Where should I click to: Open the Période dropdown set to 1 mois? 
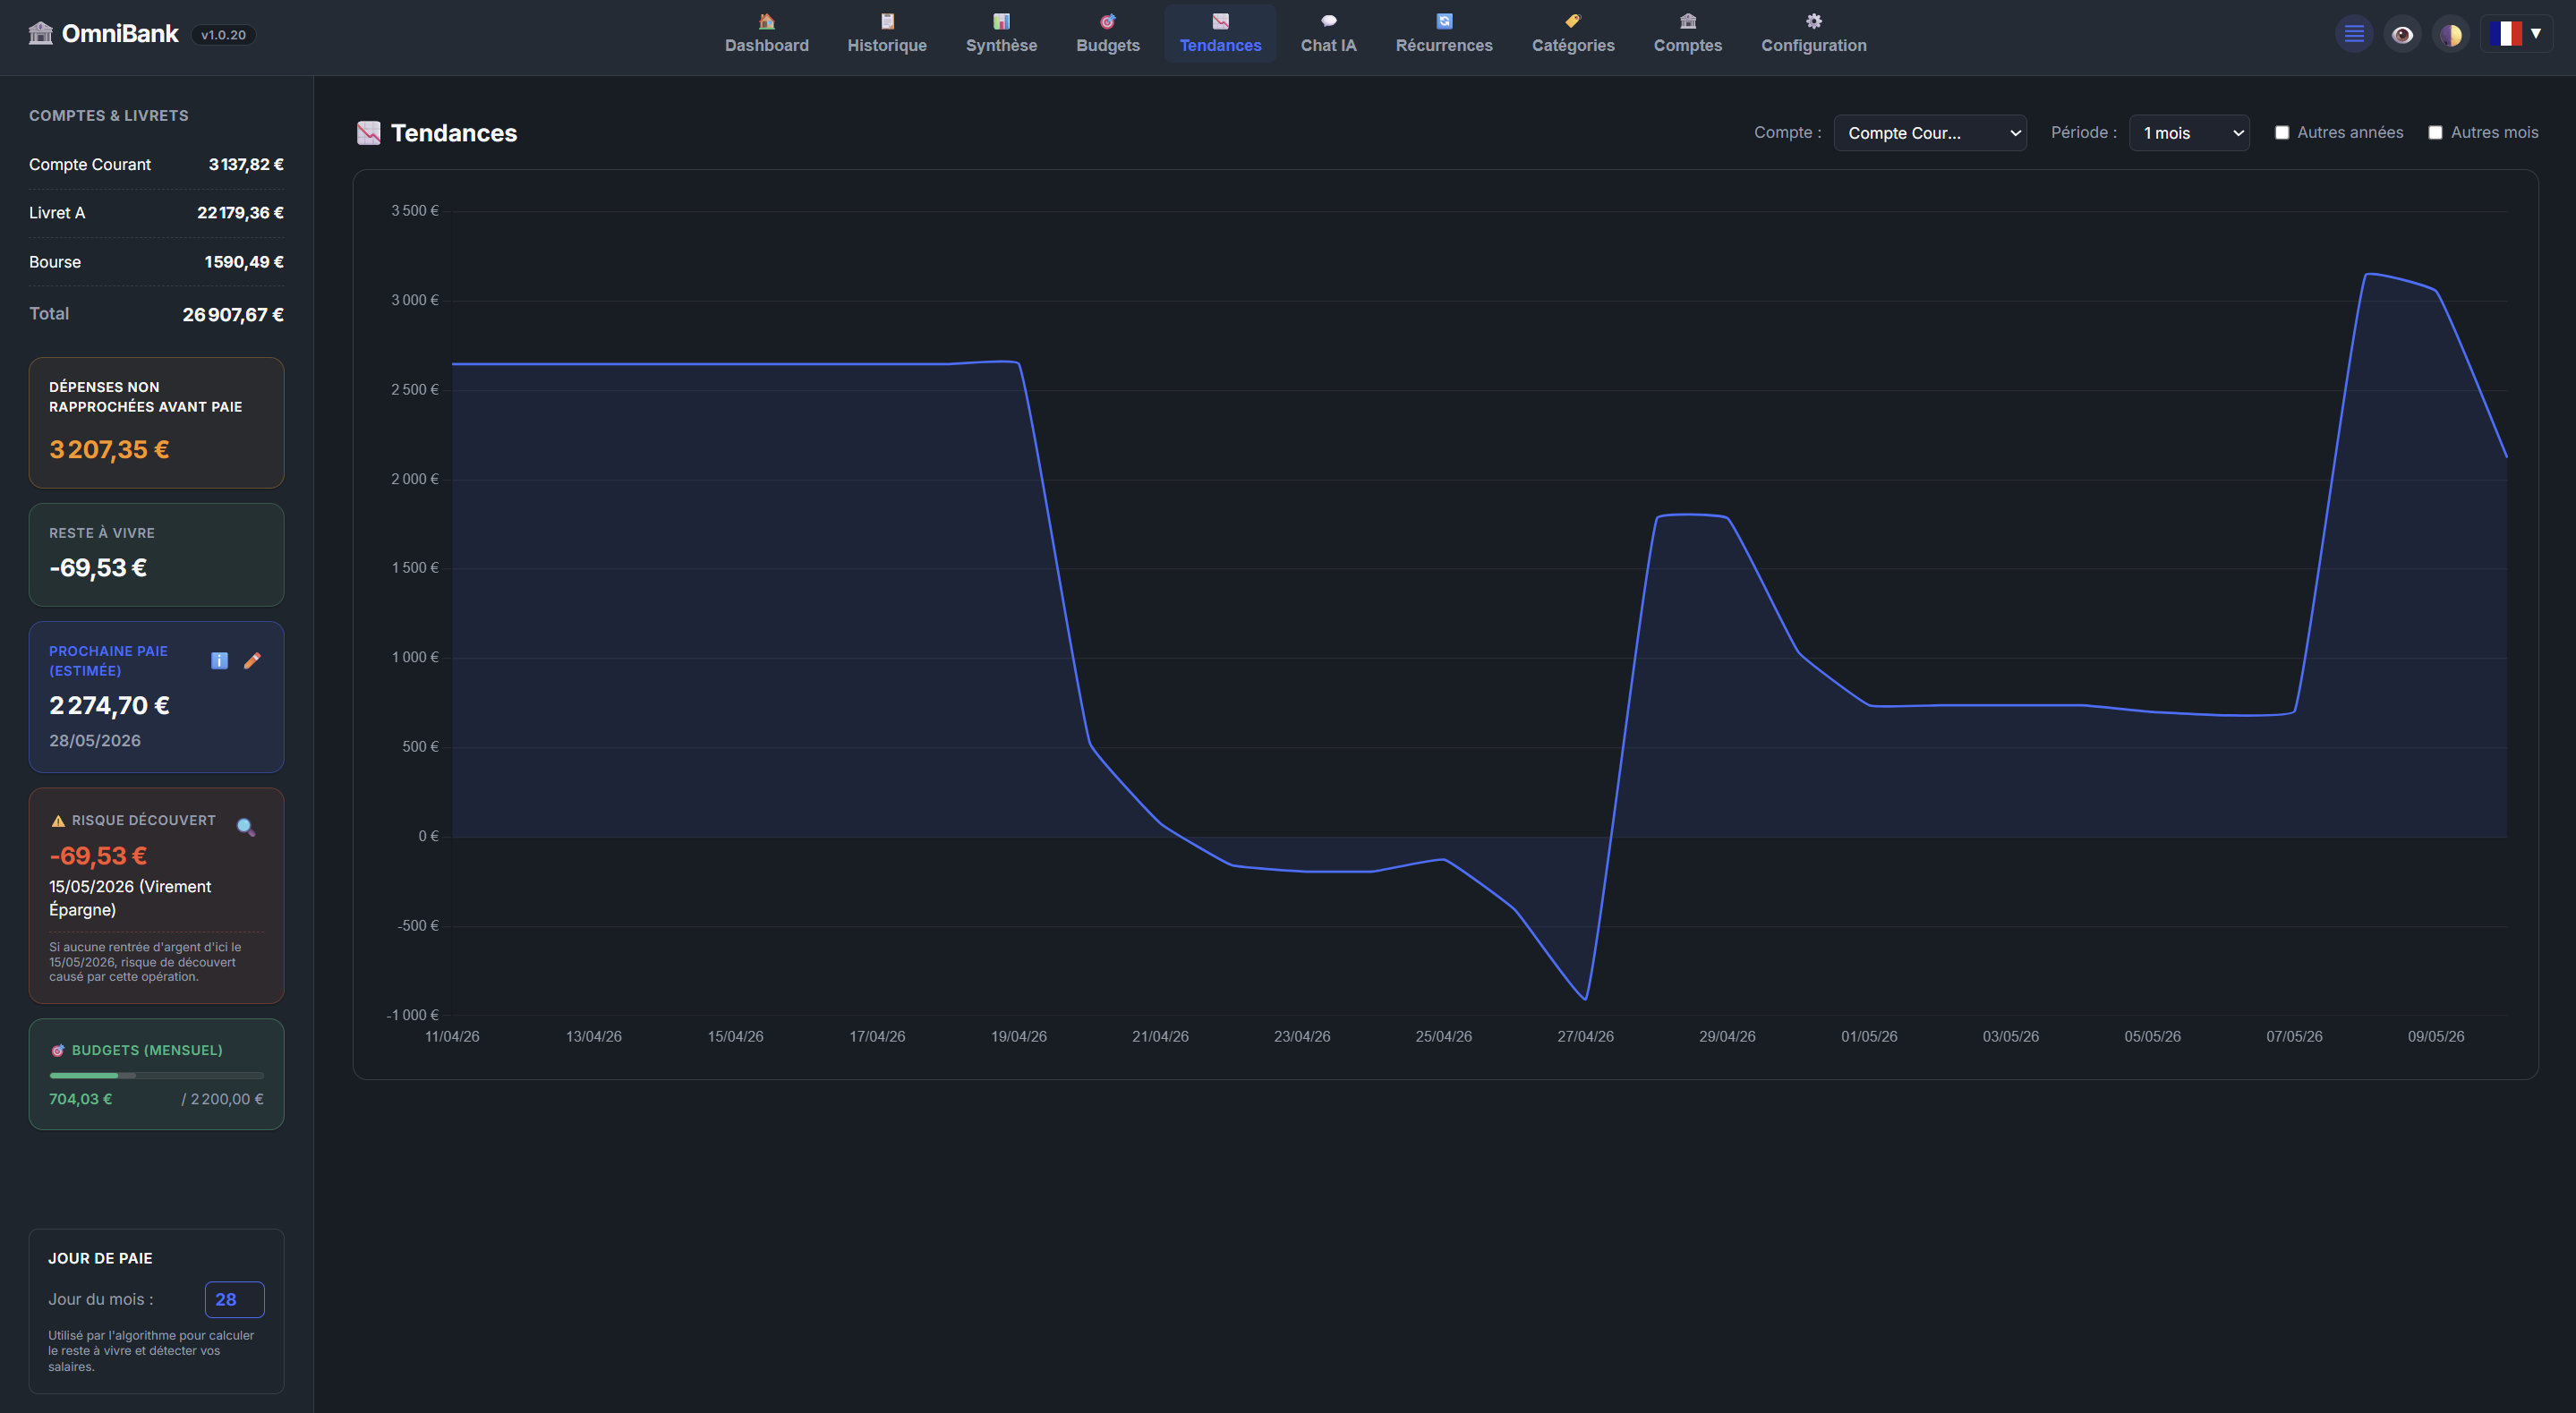tap(2189, 133)
